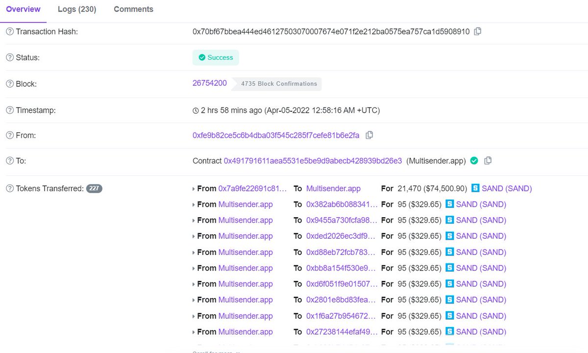Click the verified contract checkmark icon
Screen dimensions: 588x353
(474, 160)
